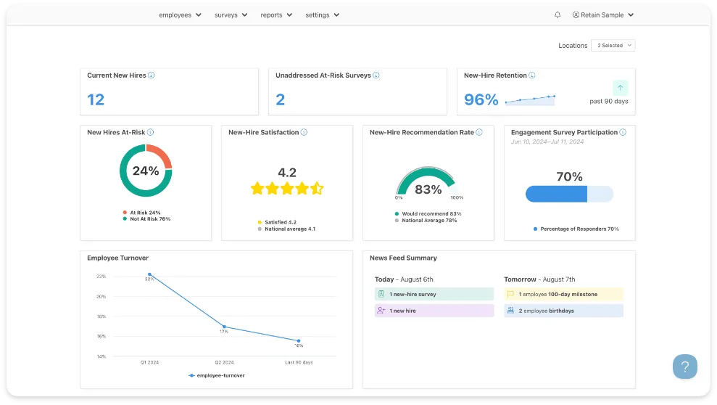Toggle Would recommend 83% legend entry

[428, 214]
